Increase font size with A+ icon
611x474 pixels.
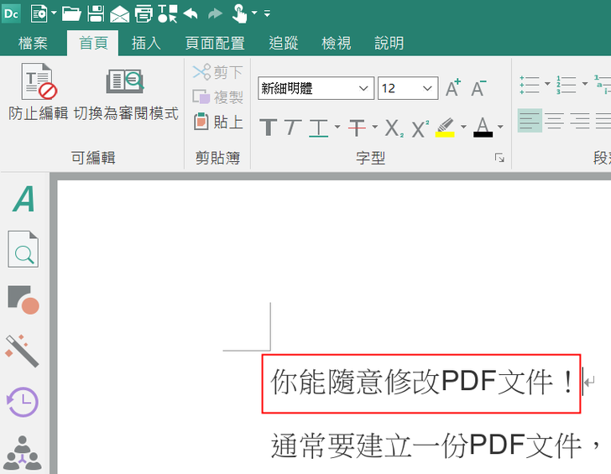click(453, 88)
